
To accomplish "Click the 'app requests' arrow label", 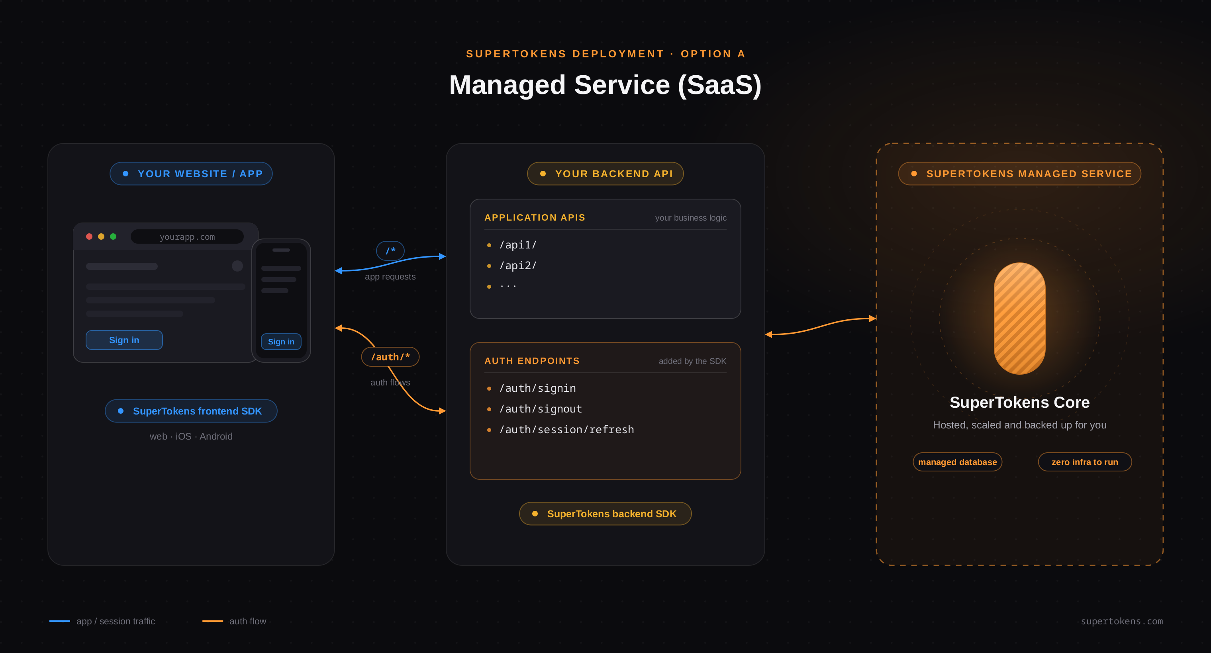I will [x=390, y=277].
